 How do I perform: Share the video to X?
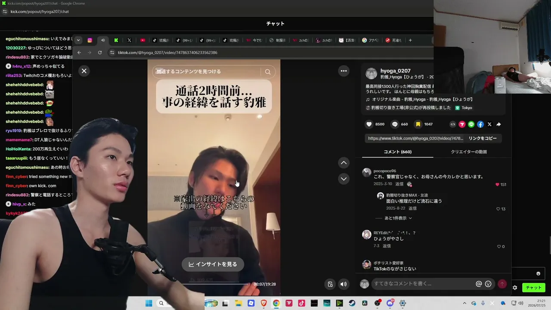point(489,124)
